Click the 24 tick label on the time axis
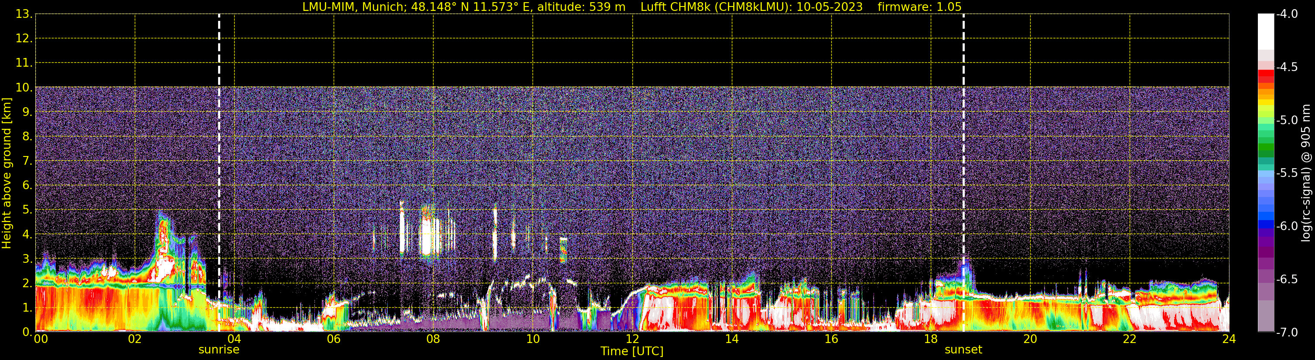The width and height of the screenshot is (1315, 360). tap(1229, 340)
